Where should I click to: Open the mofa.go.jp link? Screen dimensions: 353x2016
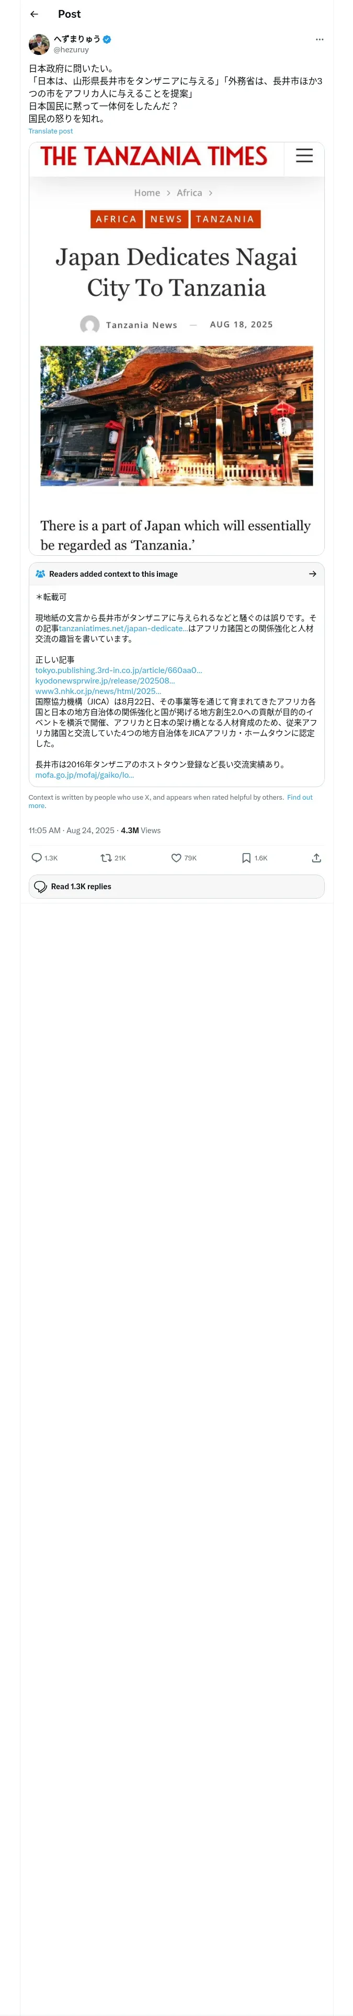tap(85, 775)
